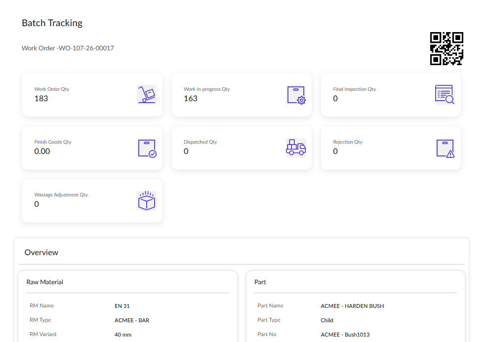The image size is (489, 342).
Task: Click the RM Variant field label
Action: (43, 334)
